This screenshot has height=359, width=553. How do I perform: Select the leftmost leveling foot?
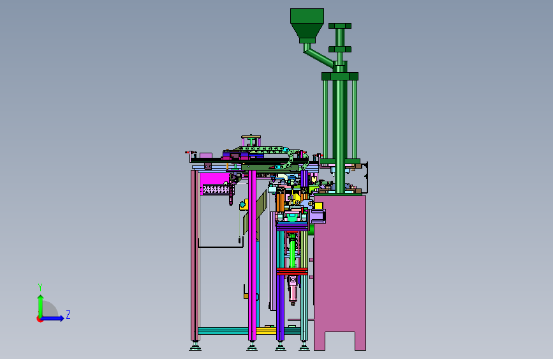tap(195, 347)
